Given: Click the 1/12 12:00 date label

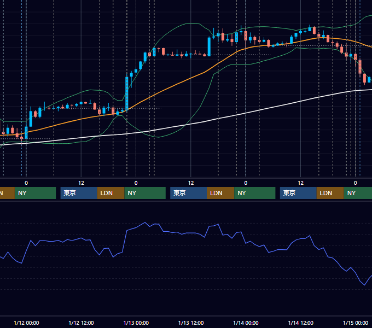Looking at the screenshot, I should (x=81, y=323).
